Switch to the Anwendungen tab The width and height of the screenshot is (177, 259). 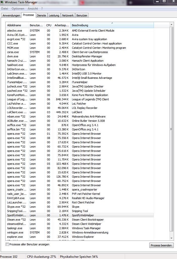click(11, 15)
